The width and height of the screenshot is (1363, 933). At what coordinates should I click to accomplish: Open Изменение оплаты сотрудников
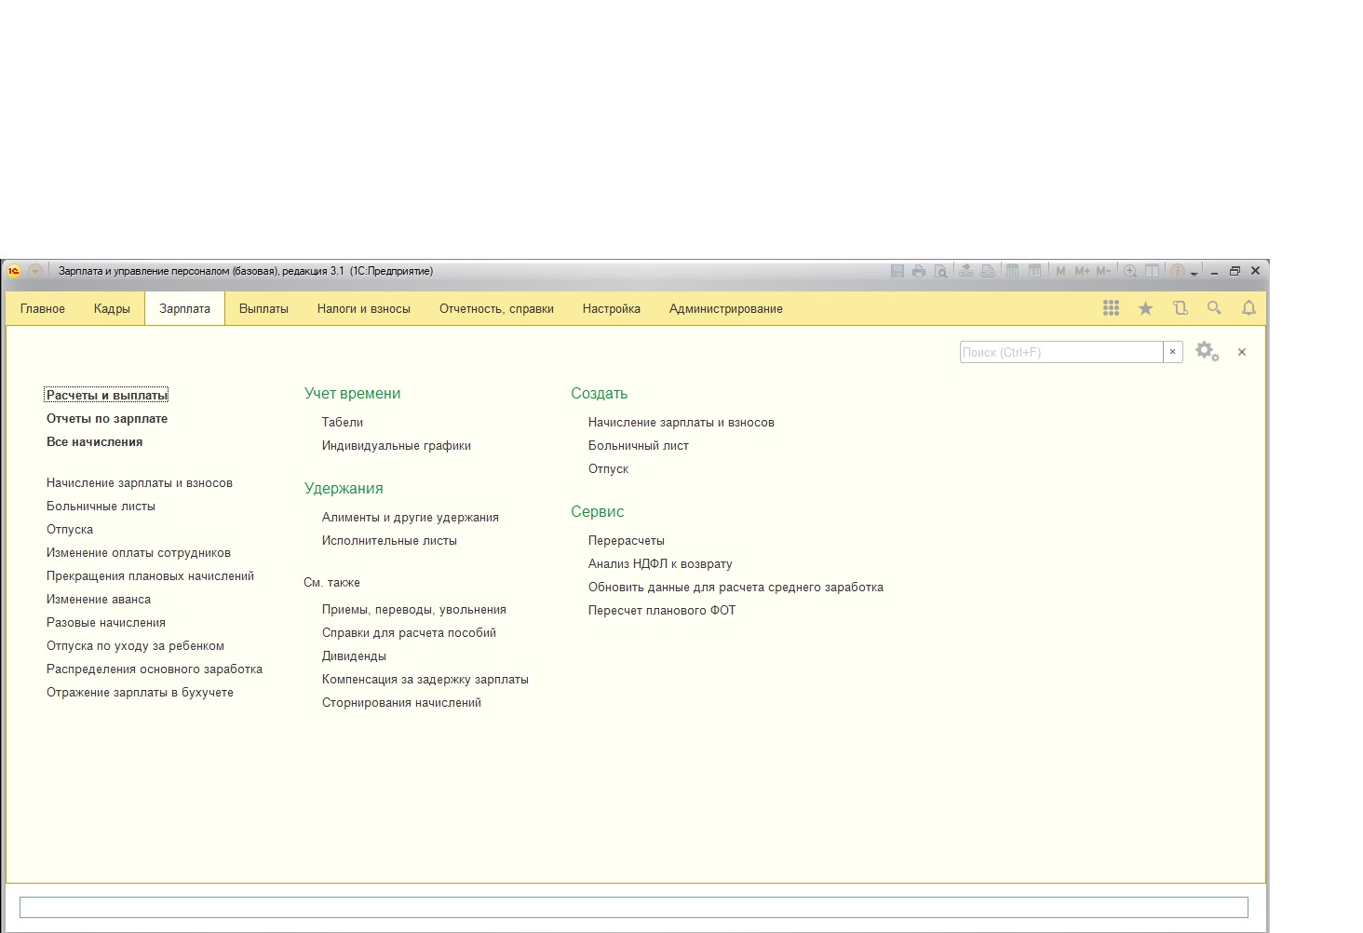[139, 553]
